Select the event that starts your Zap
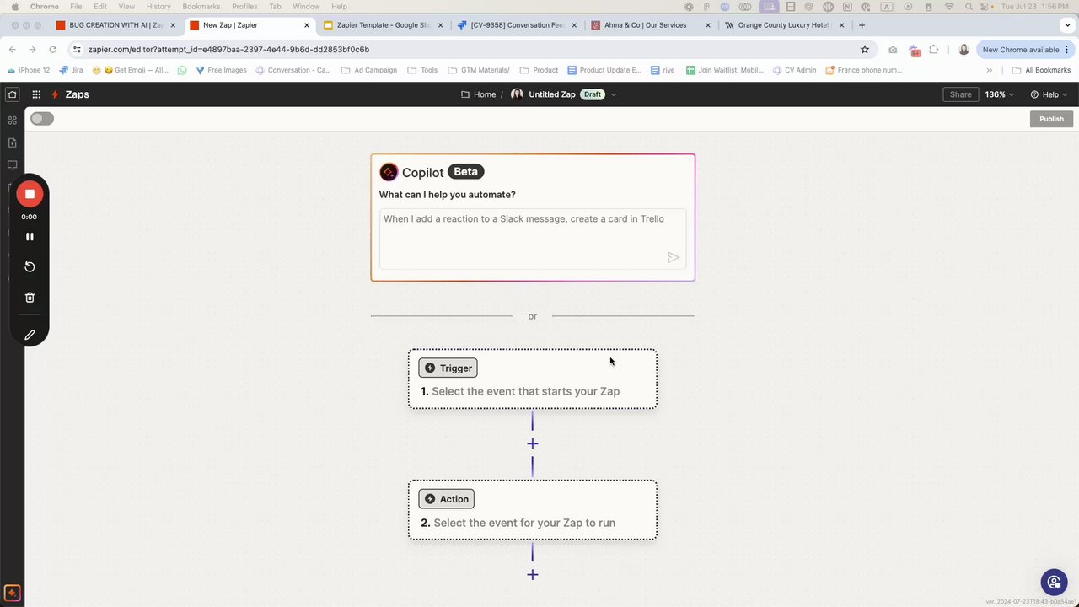This screenshot has width=1079, height=607. [533, 379]
